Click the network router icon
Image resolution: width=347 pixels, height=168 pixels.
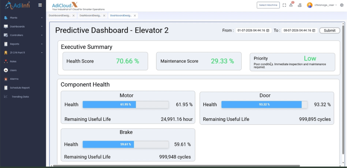tap(300, 5)
